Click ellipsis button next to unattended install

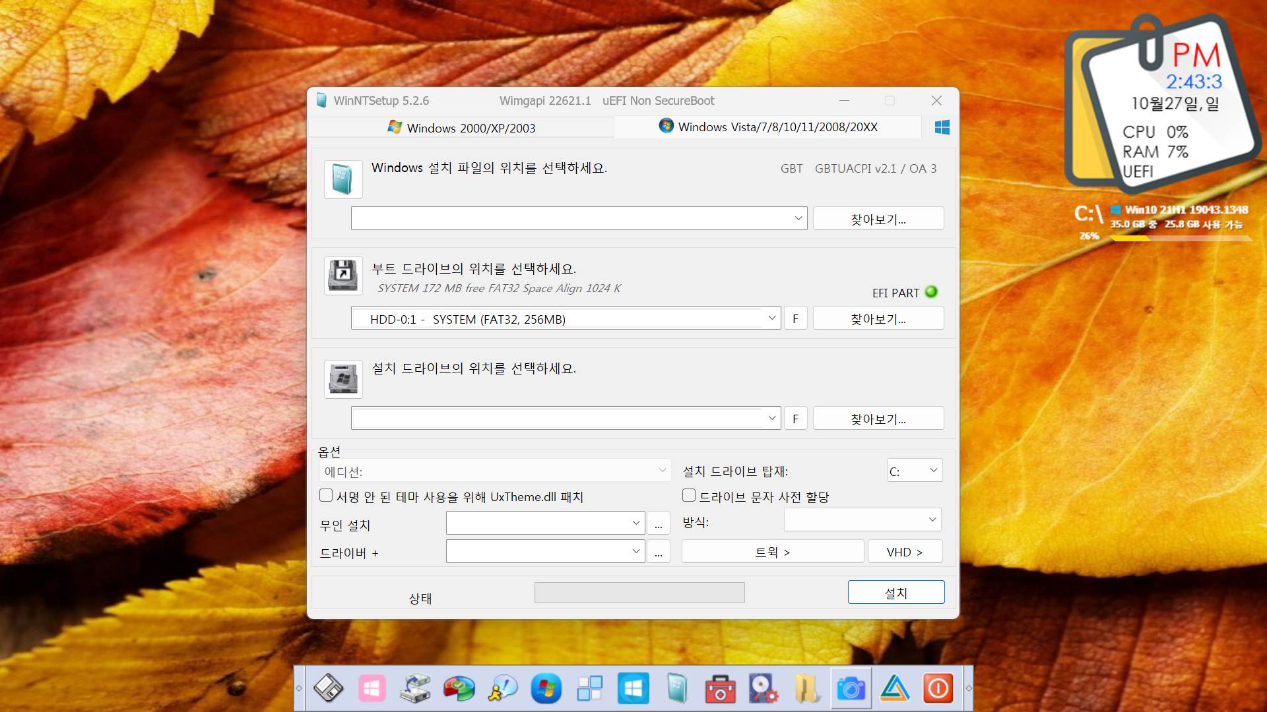click(x=659, y=523)
